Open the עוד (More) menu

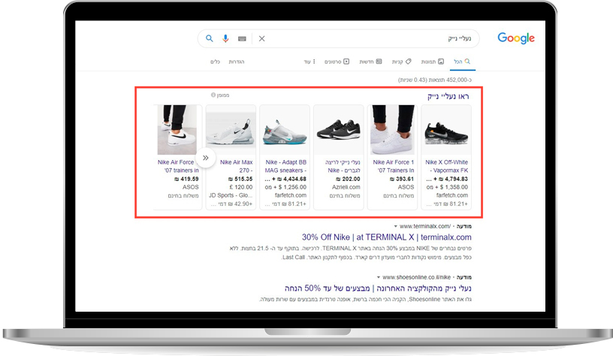click(x=310, y=62)
